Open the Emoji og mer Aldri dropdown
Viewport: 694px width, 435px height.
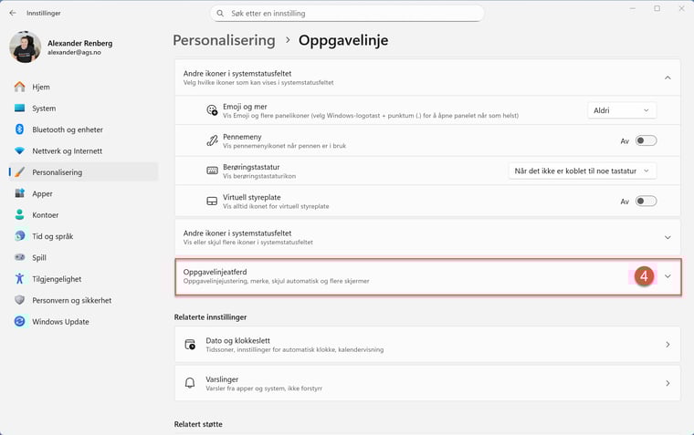click(622, 110)
